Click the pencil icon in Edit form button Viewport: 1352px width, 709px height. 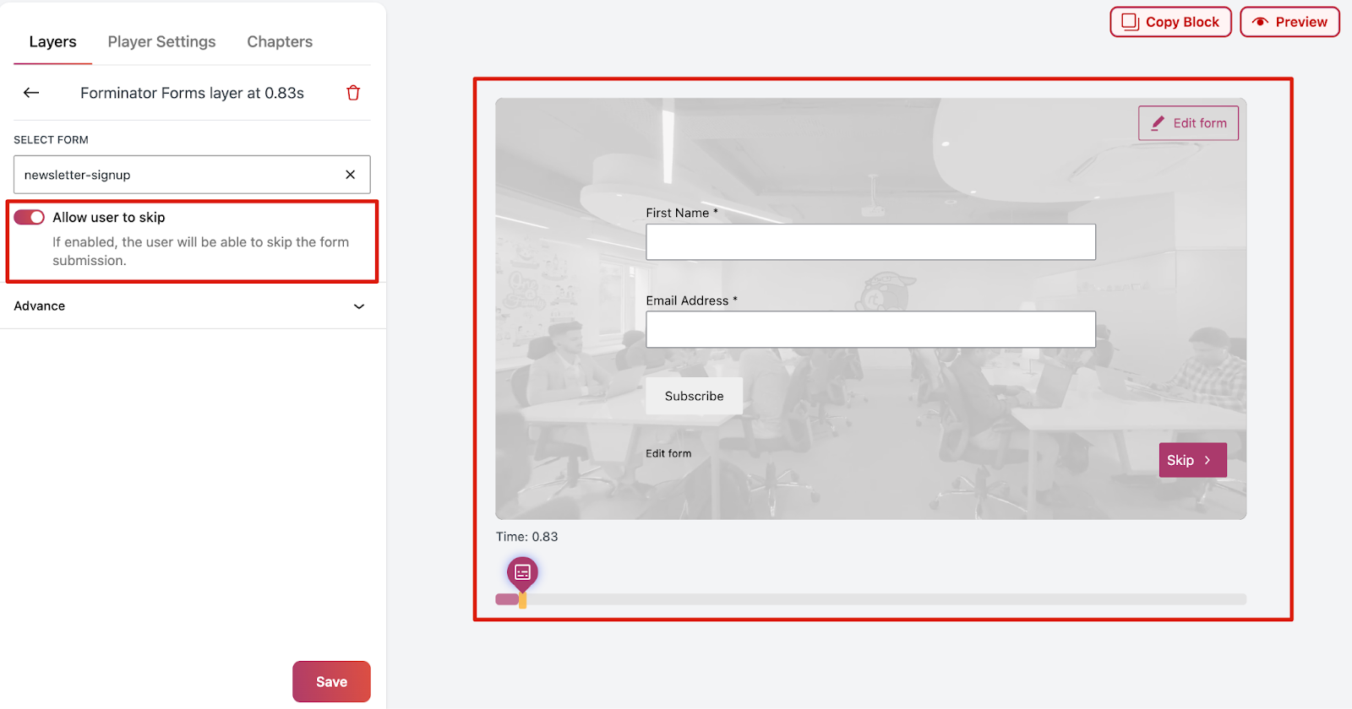click(1158, 123)
